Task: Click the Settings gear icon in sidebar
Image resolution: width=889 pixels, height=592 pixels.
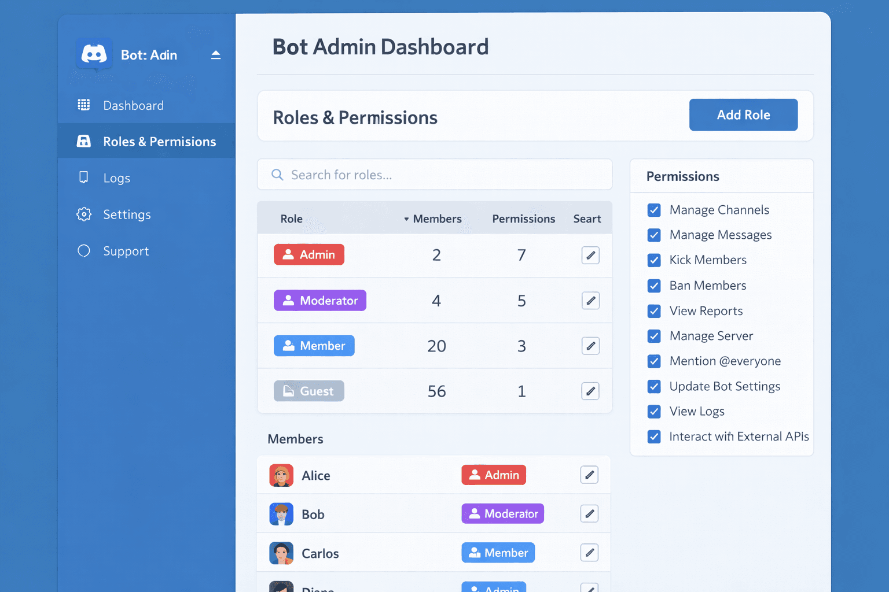Action: tap(84, 214)
